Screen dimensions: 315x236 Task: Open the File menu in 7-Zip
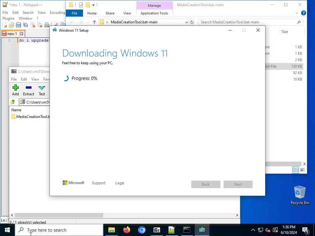(x=14, y=79)
